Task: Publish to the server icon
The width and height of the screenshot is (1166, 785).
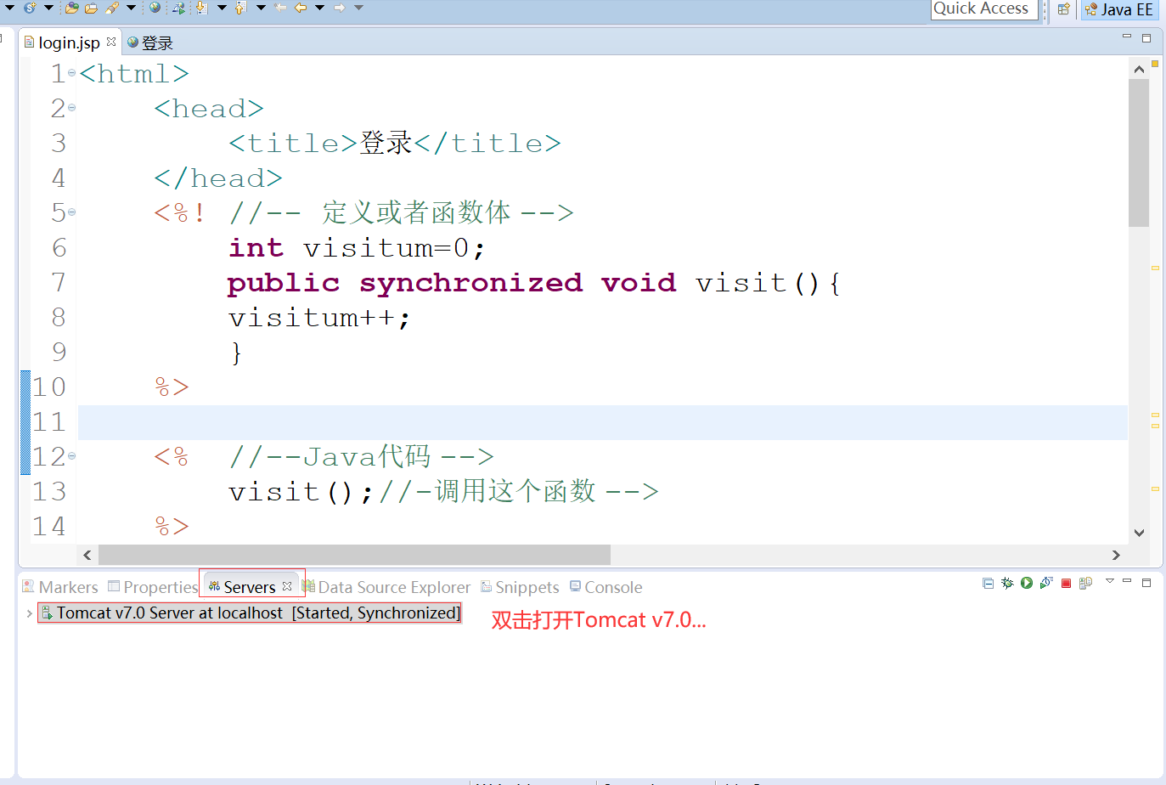Action: [x=1085, y=583]
